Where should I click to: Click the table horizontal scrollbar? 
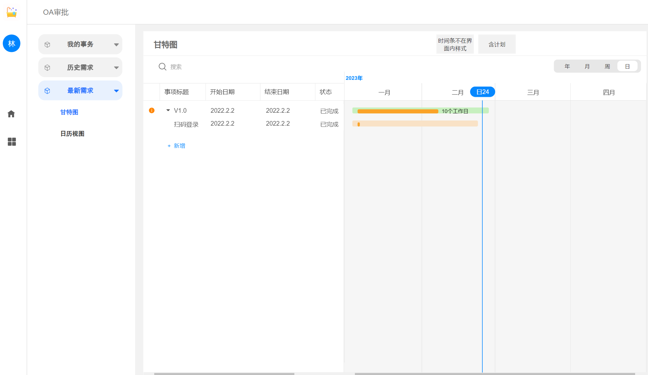(224, 374)
